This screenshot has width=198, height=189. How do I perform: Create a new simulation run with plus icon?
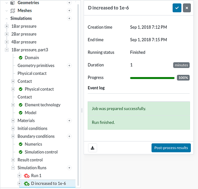[x=69, y=168]
